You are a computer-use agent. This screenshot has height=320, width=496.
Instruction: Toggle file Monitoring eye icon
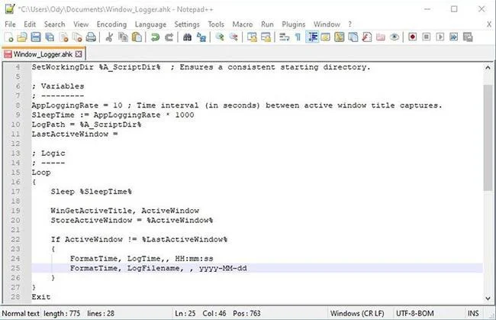(x=395, y=37)
